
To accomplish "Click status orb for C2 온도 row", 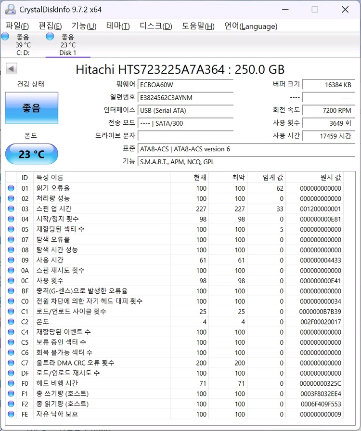I will click(11, 321).
